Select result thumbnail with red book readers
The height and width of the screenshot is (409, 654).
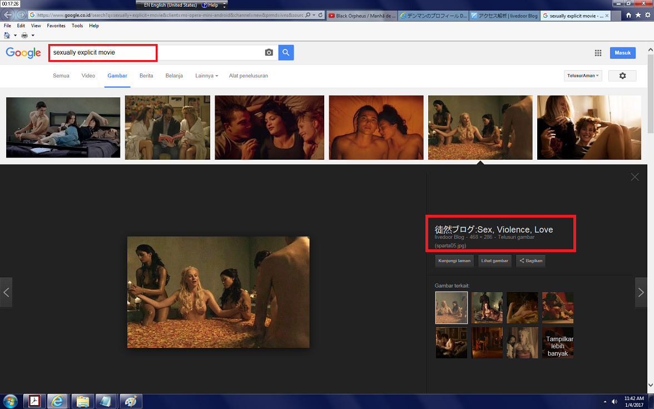click(x=167, y=127)
